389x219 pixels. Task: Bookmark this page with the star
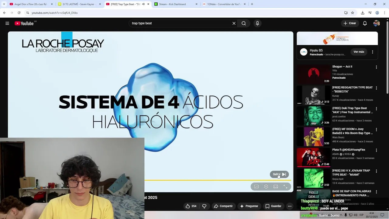[353, 13]
